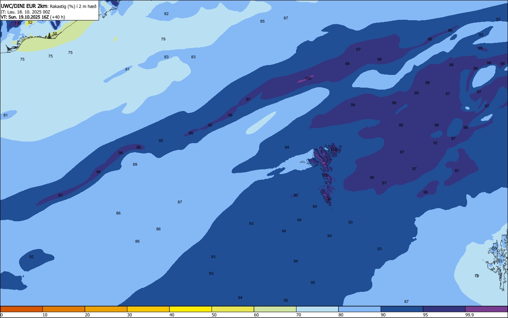Click the humidity value 92 on the map
Viewport: 508px width, 318px height.
(31, 257)
